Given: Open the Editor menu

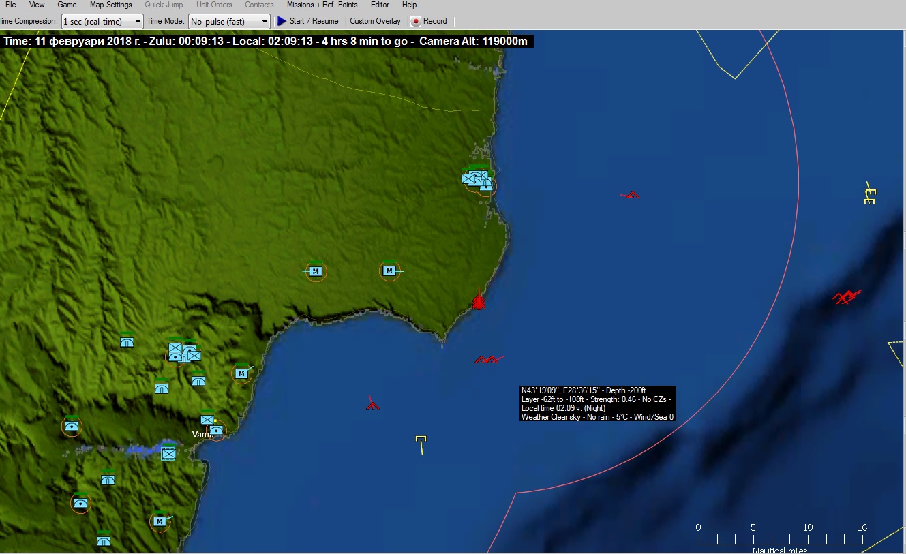Looking at the screenshot, I should point(380,5).
